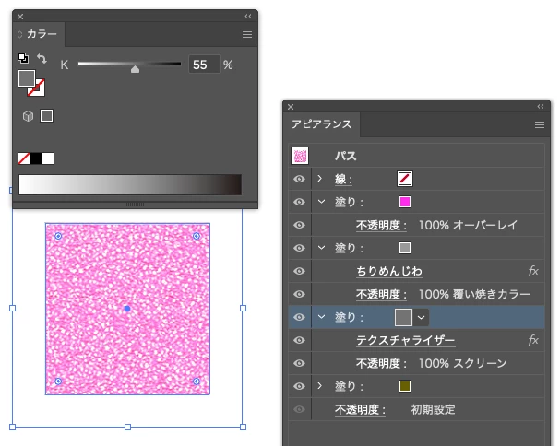Collapse the magenta 塗り fill row
This screenshot has width=560, height=446.
pyautogui.click(x=321, y=202)
